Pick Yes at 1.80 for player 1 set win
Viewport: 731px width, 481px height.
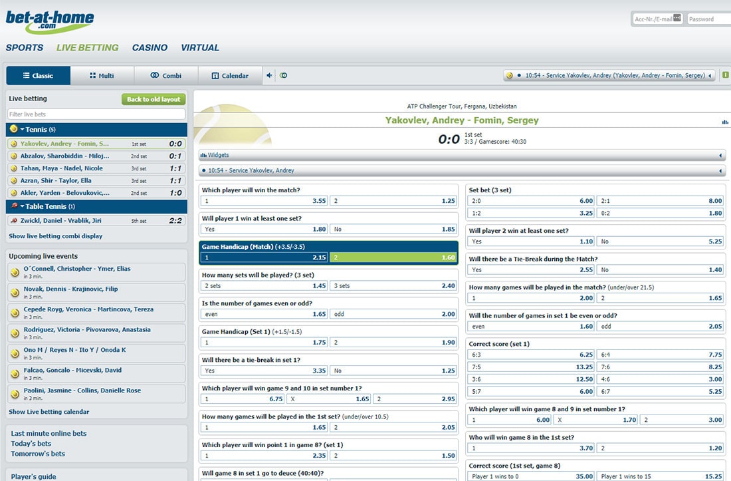coord(264,230)
